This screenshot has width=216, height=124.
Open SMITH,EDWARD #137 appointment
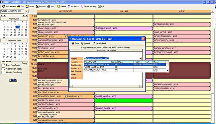point(66,108)
